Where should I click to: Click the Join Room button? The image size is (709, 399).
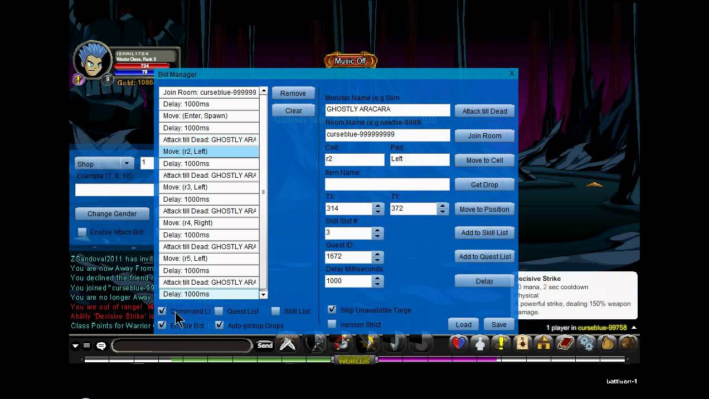[484, 135]
